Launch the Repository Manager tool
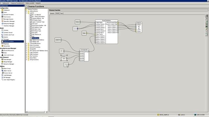This screenshot has width=209, height=117. pyautogui.click(x=9, y=21)
